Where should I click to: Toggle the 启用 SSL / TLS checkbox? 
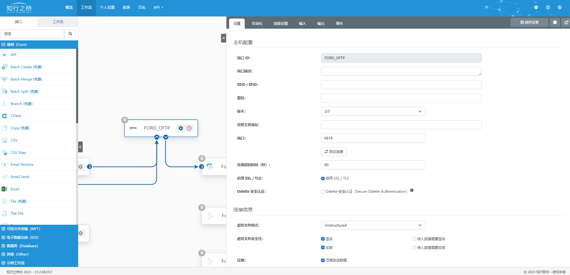[323, 178]
